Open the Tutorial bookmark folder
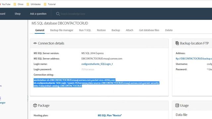Screen dimensions: 212x119 click(50, 4)
